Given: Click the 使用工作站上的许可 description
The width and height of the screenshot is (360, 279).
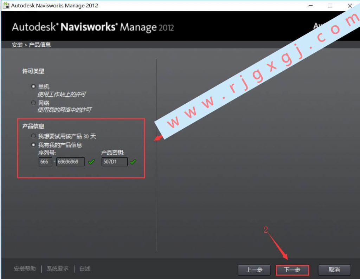Looking at the screenshot, I should pos(62,94).
